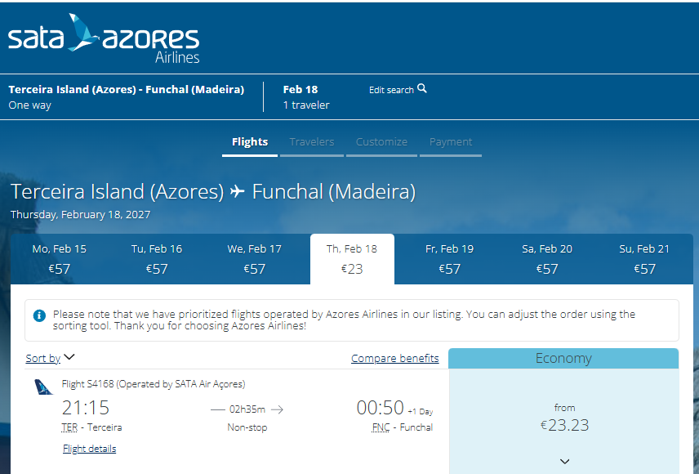
Task: Click the plane icon in the route heading
Action: point(237,191)
